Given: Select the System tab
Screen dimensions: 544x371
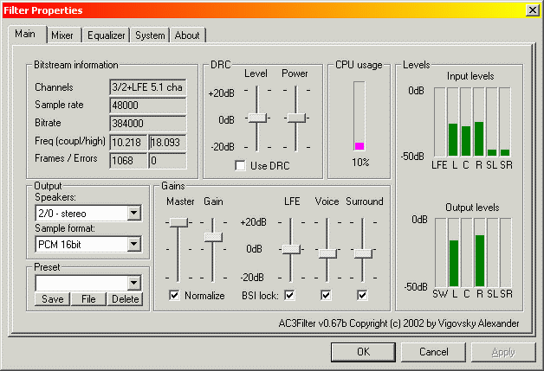Looking at the screenshot, I should point(150,35).
